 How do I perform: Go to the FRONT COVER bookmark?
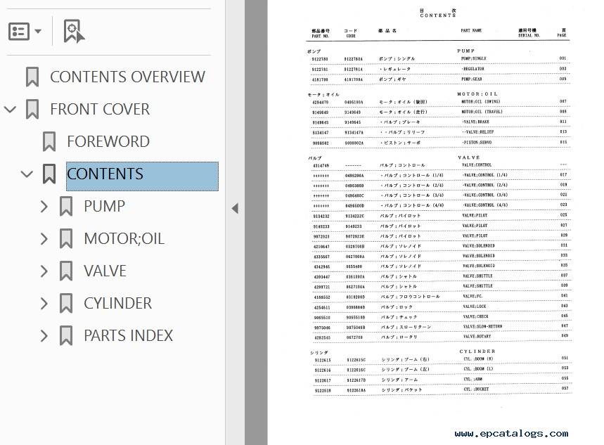(100, 109)
